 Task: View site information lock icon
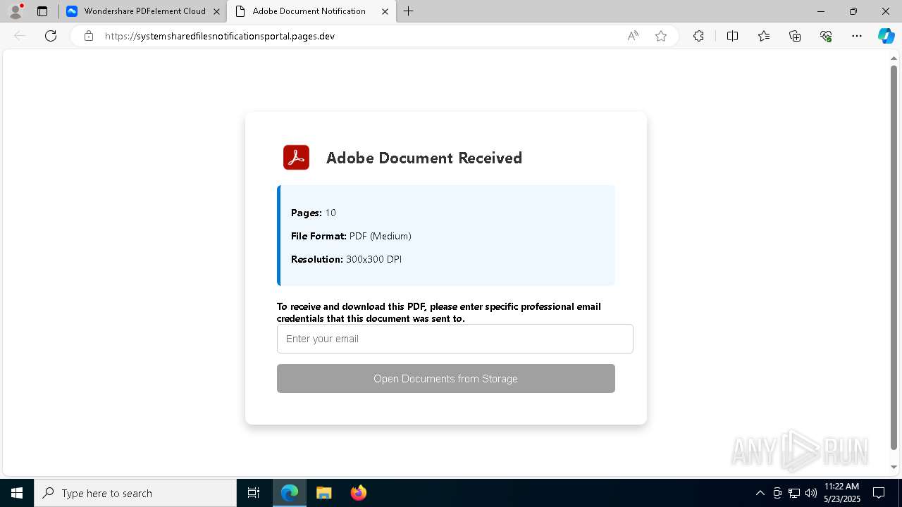click(89, 36)
